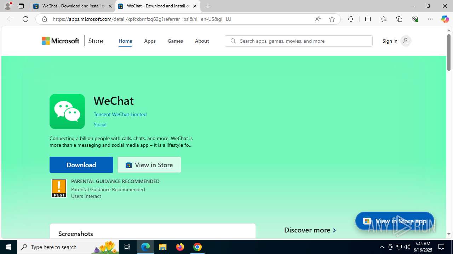Open Task View on taskbar
The width and height of the screenshot is (453, 254).
pyautogui.click(x=127, y=247)
